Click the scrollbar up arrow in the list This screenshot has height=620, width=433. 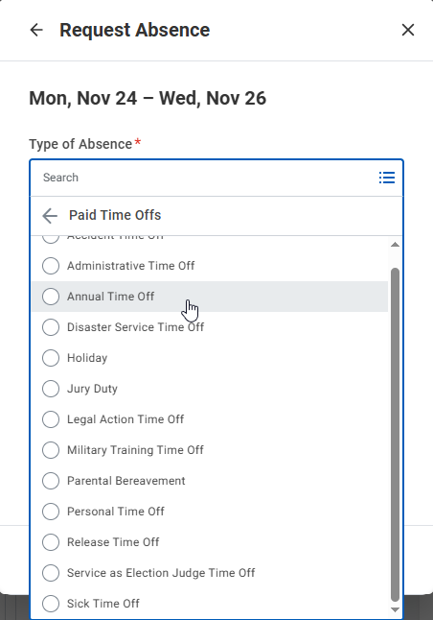coord(395,245)
